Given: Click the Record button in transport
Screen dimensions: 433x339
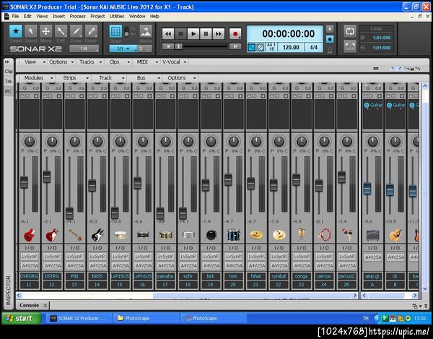Looking at the screenshot, I should point(235,34).
